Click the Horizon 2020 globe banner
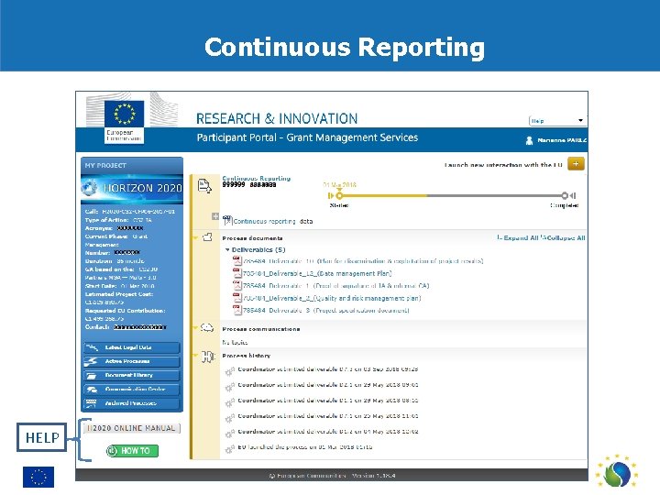Screen dimensions: 660x495 (x=132, y=188)
